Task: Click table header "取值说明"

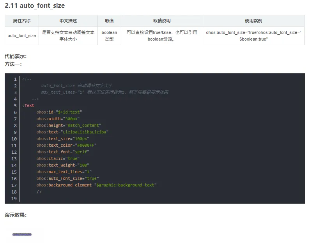Action: tap(162, 21)
